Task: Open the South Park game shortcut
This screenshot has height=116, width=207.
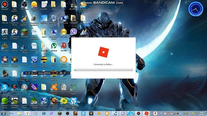Action: (x=5, y=62)
